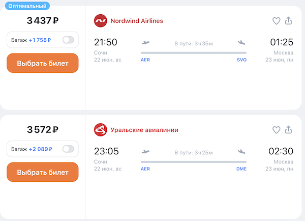The image size is (305, 221).
Task: Select the 3 437 ₽ ticket
Action: [42, 63]
